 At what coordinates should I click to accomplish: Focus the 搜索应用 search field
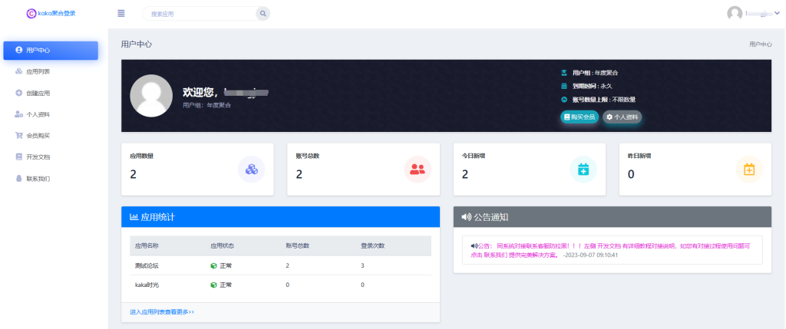200,14
